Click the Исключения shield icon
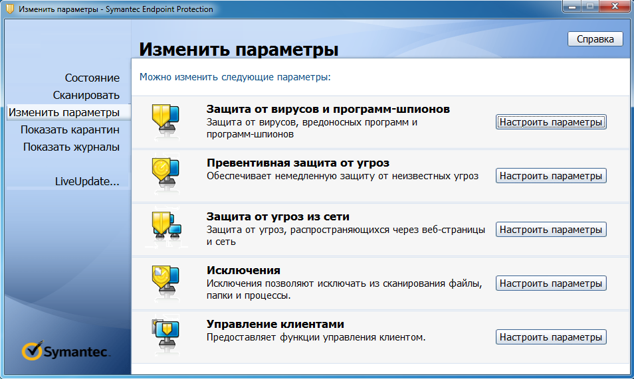Image resolution: width=634 pixels, height=379 pixels. 165,280
